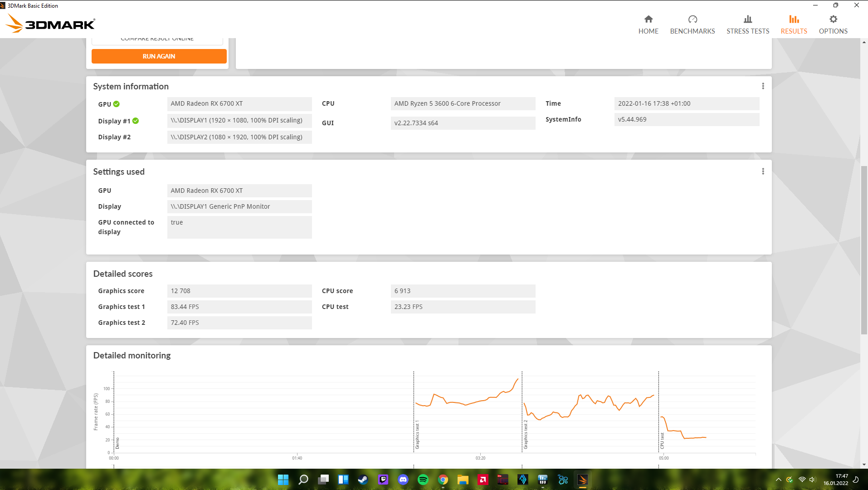Image resolution: width=868 pixels, height=490 pixels.
Task: Open Spotify from the taskbar
Action: pos(423,480)
